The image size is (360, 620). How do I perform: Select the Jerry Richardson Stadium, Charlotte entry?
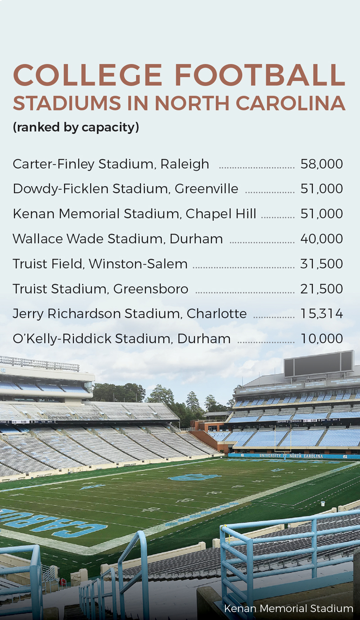pyautogui.click(x=178, y=314)
